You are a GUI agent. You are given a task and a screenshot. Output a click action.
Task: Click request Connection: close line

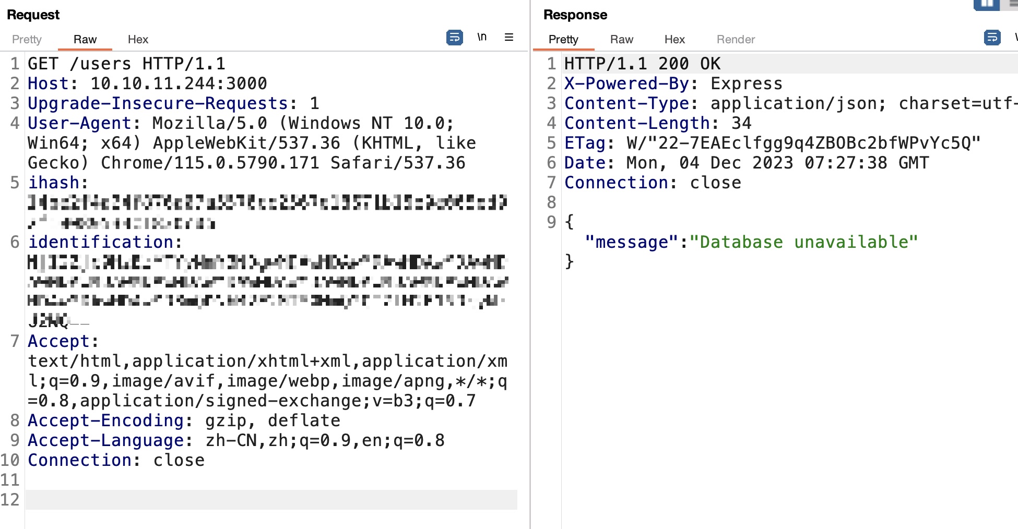tap(116, 460)
